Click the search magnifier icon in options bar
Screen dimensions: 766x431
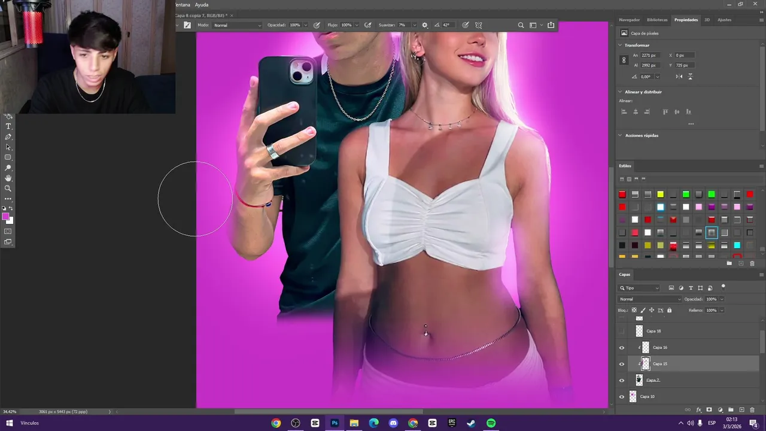pos(521,25)
